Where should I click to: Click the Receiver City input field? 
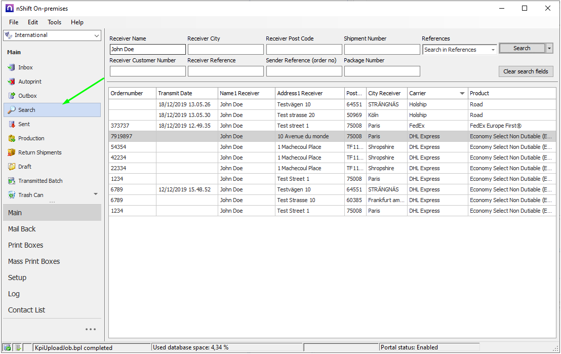(x=225, y=50)
